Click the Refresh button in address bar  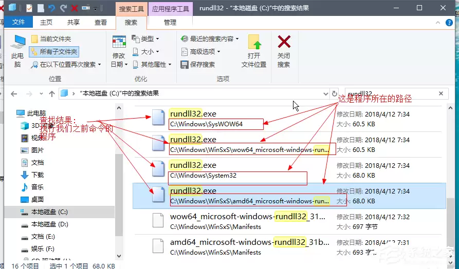[335, 93]
